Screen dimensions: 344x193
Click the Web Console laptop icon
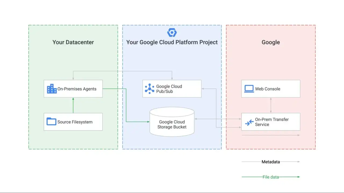pos(249,89)
